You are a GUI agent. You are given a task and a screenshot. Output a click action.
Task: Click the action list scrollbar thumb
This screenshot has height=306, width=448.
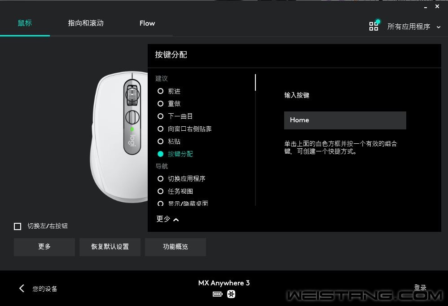pyautogui.click(x=255, y=82)
